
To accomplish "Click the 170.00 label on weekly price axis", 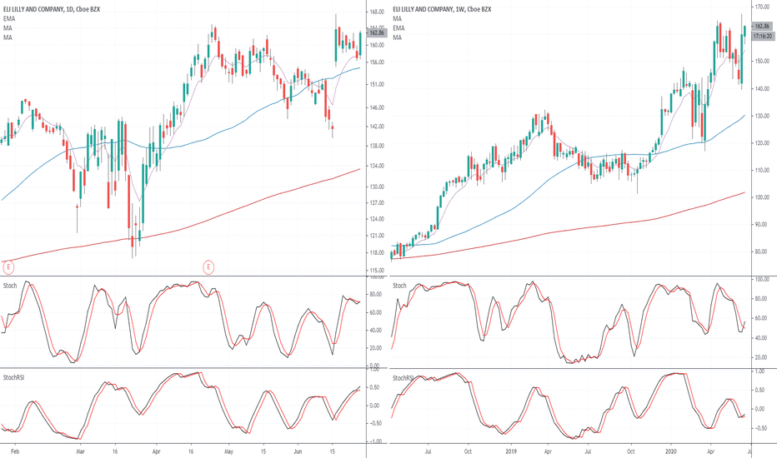I will point(763,7).
